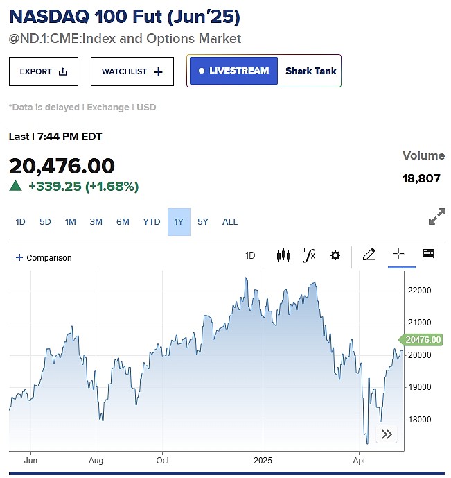Image resolution: width=451 pixels, height=478 pixels.
Task: Jump to latest data with double-chevron
Action: [x=387, y=434]
